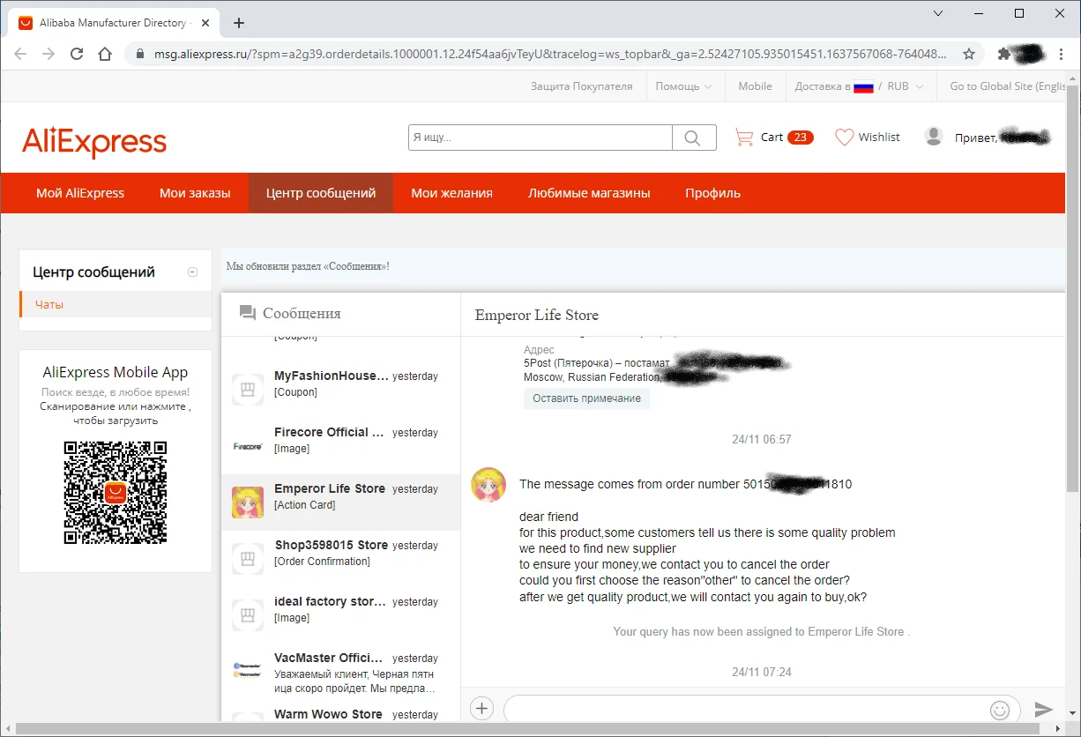Open the Мои желания menu

point(451,193)
